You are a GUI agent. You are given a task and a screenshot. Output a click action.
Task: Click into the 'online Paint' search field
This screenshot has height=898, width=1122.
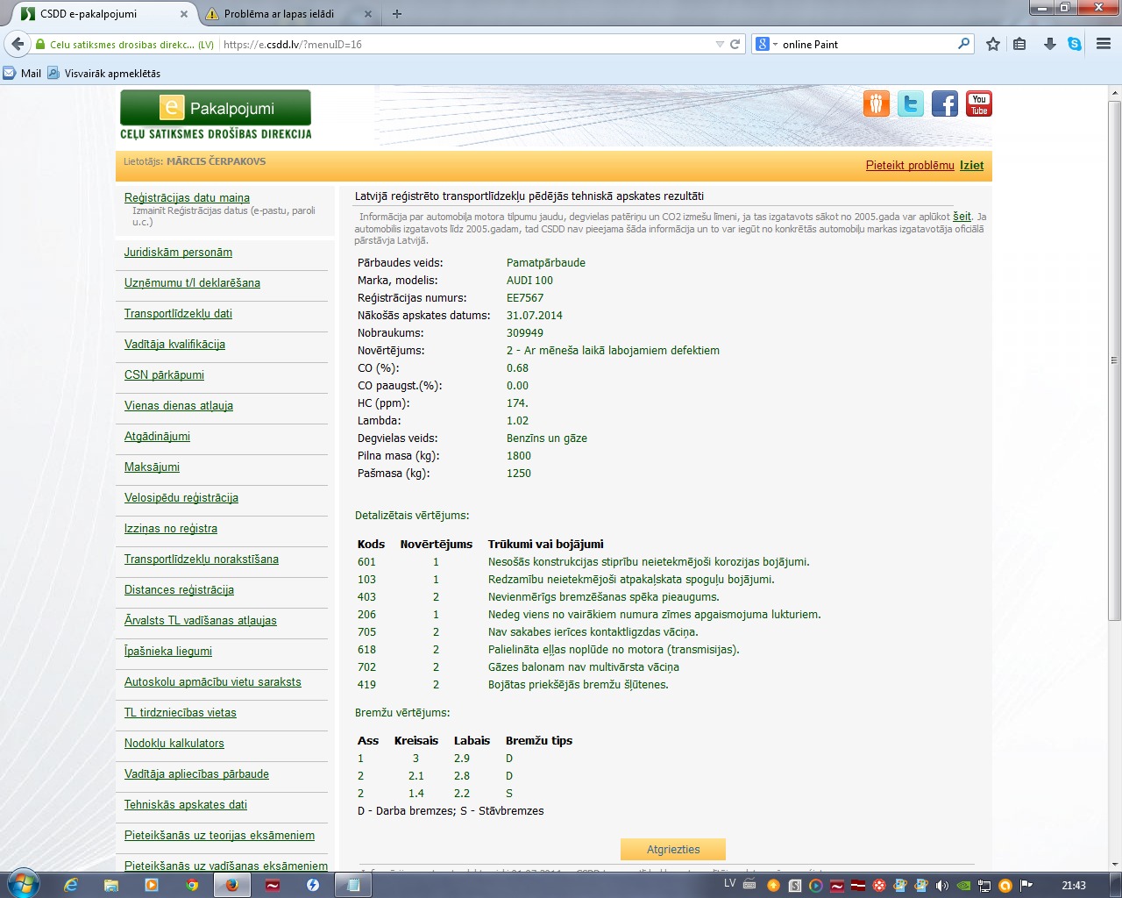click(x=866, y=44)
